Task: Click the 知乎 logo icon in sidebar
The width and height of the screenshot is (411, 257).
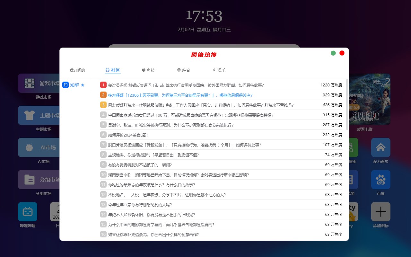Action: pos(66,85)
